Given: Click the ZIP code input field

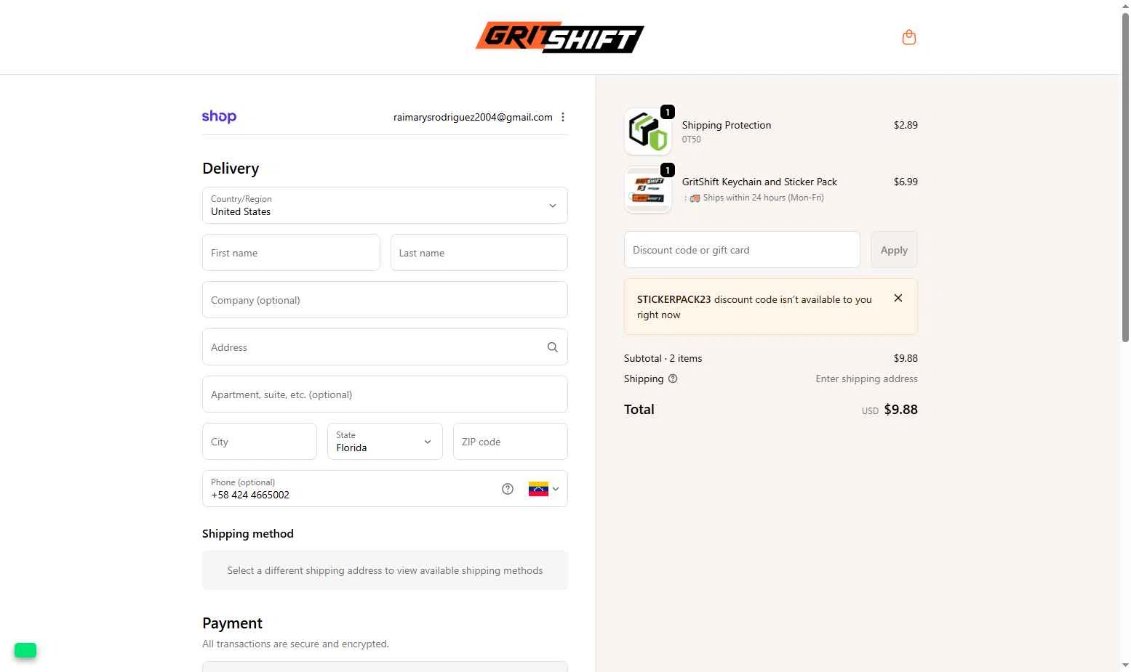Looking at the screenshot, I should pyautogui.click(x=511, y=442).
